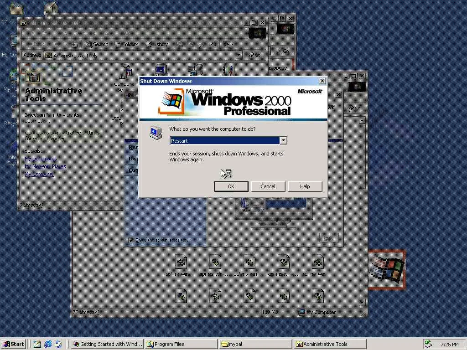This screenshot has height=350, width=467.
Task: Click the Up folder icon in Administrative Tools
Action: click(74, 44)
